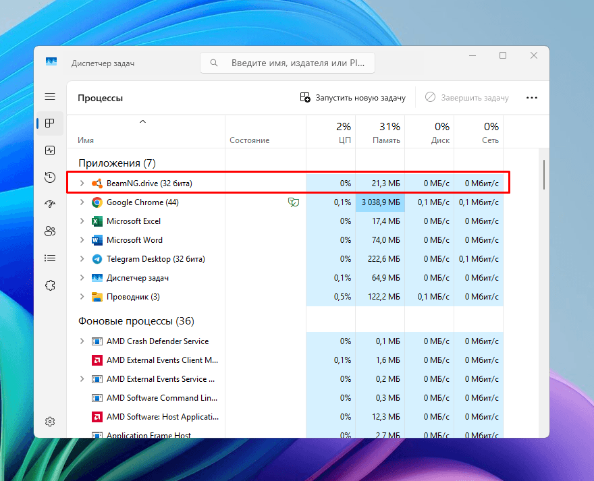Click the BeamNG.drive orange app icon
The height and width of the screenshot is (481, 594).
97,183
